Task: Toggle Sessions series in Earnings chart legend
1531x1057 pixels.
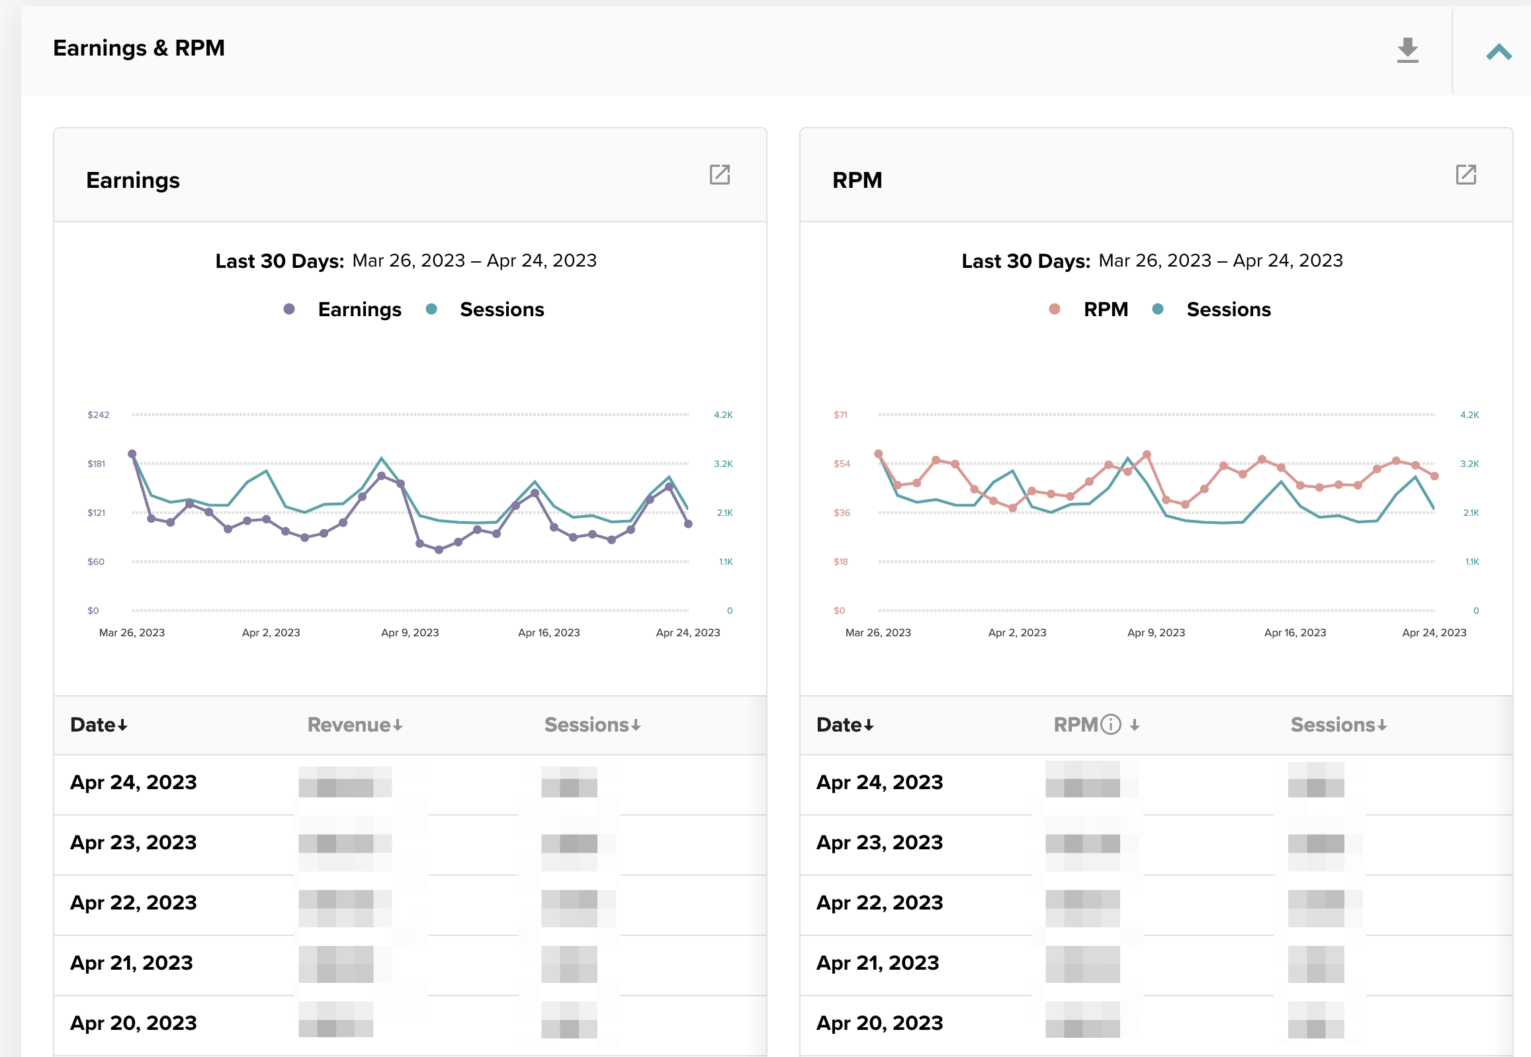Action: click(485, 310)
